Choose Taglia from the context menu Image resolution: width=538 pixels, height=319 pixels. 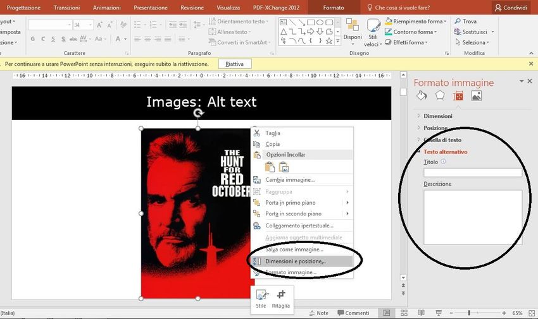303,133
